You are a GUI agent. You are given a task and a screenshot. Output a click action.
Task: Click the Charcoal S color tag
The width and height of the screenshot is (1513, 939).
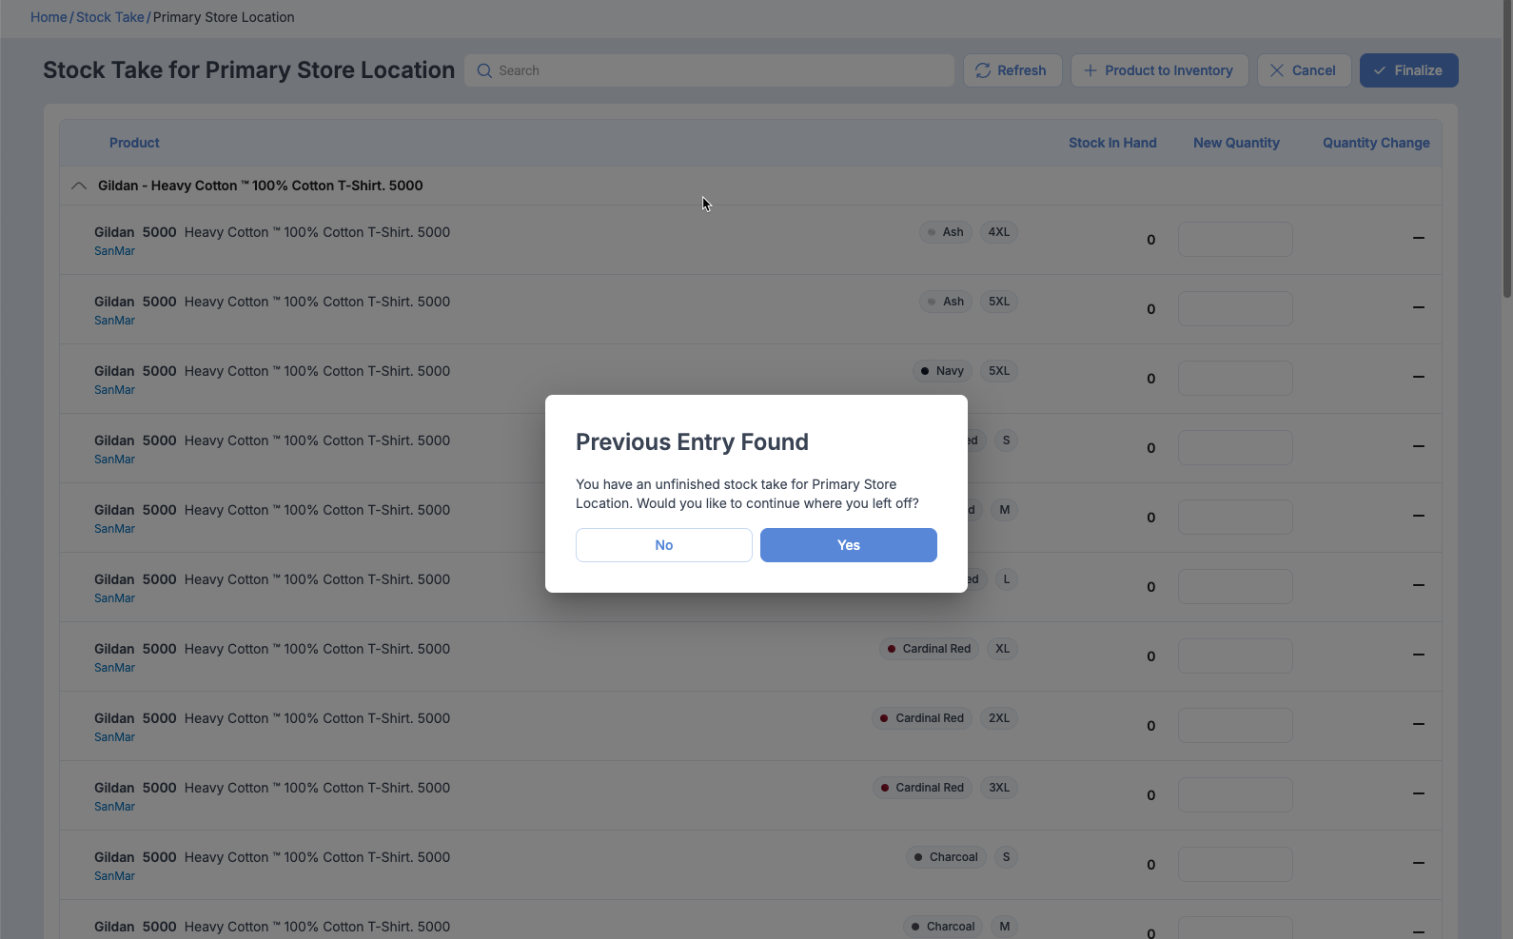[x=946, y=857]
